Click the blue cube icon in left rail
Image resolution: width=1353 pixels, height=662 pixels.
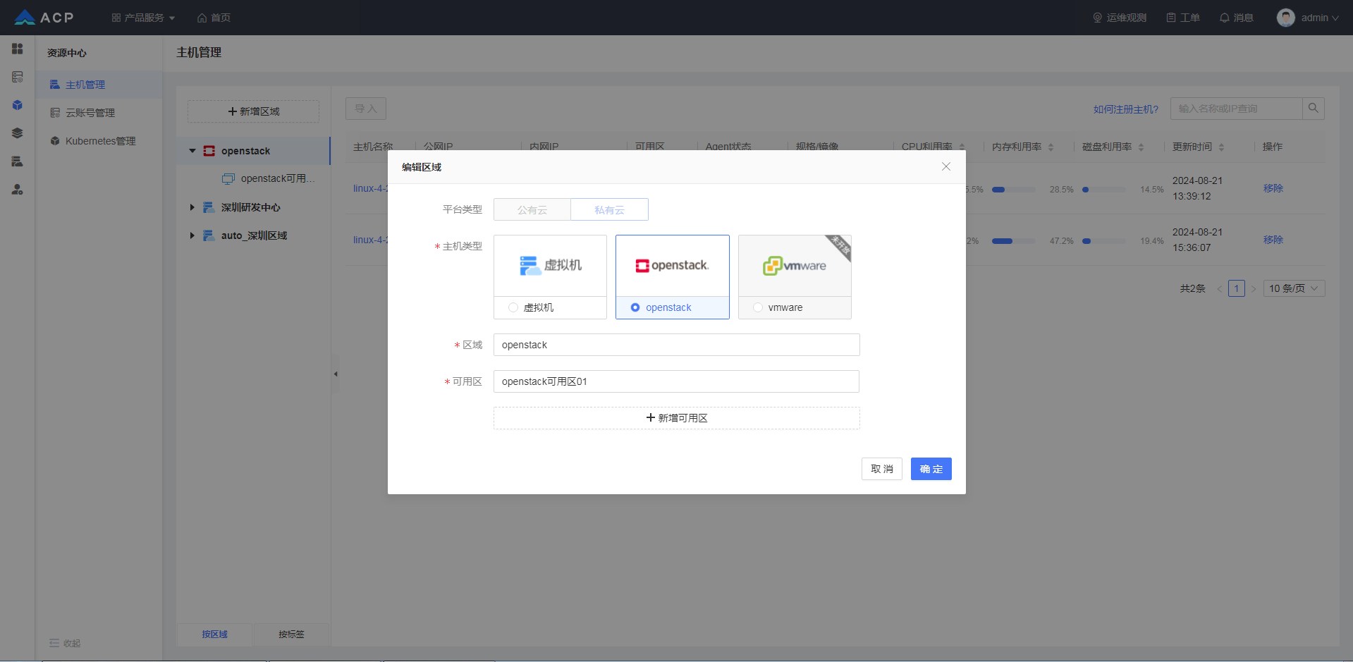(x=18, y=105)
